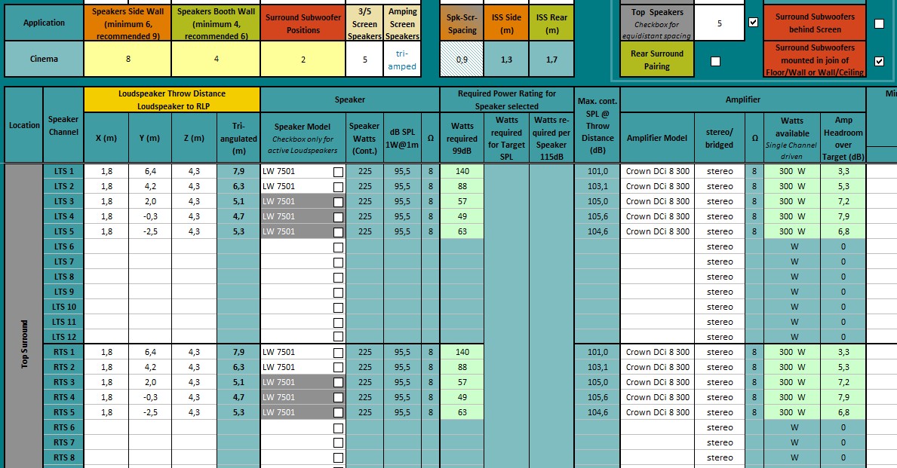Open the LTS 1 stereo/bridged selector
The image size is (897, 468).
point(719,171)
